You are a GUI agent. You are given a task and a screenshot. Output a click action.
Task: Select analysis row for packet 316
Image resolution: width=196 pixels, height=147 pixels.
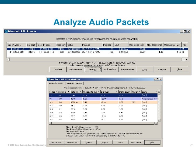(103, 106)
